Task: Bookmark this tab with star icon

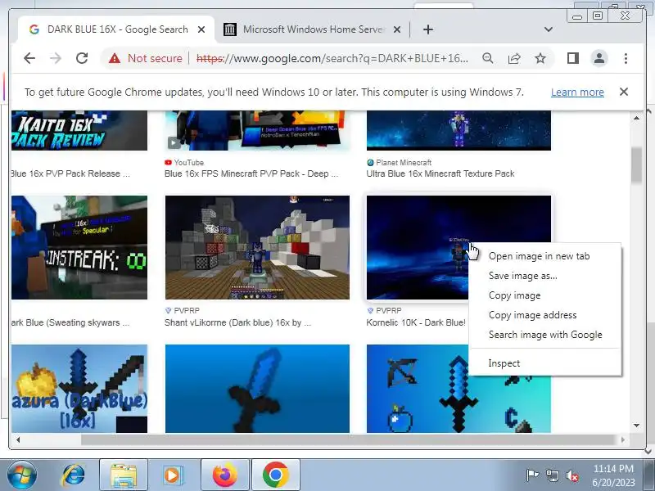Action: [540, 58]
